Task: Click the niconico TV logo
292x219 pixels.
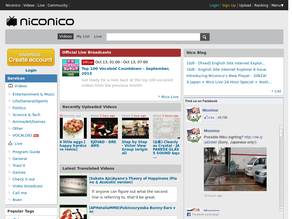Action: tap(40, 21)
